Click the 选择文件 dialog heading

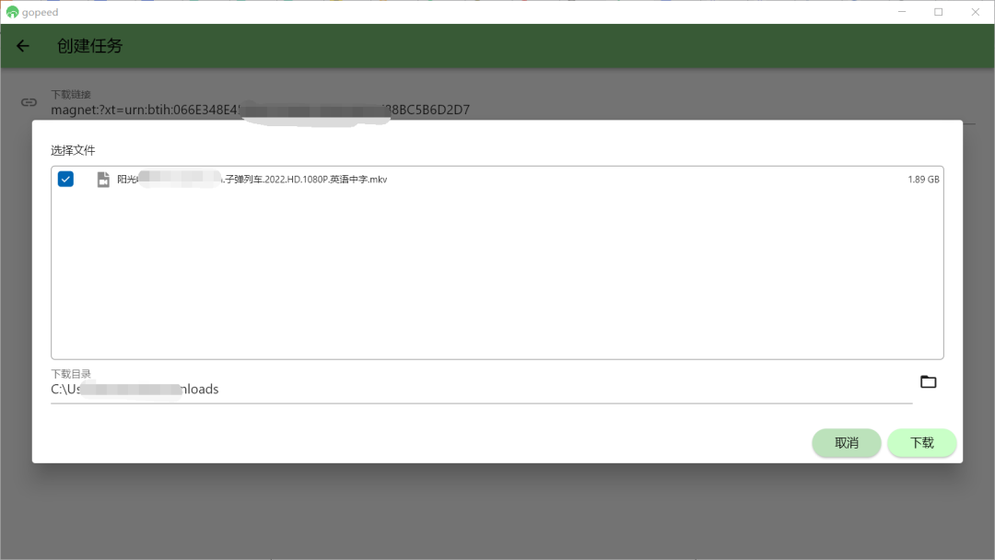73,150
